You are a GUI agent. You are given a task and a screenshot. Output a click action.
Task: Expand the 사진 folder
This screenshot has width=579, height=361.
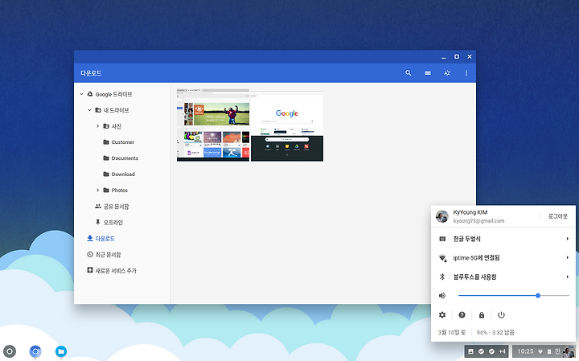point(97,126)
